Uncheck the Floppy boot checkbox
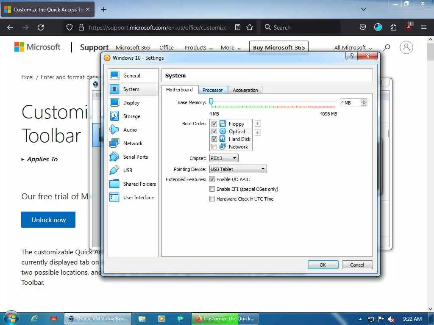 [x=214, y=124]
